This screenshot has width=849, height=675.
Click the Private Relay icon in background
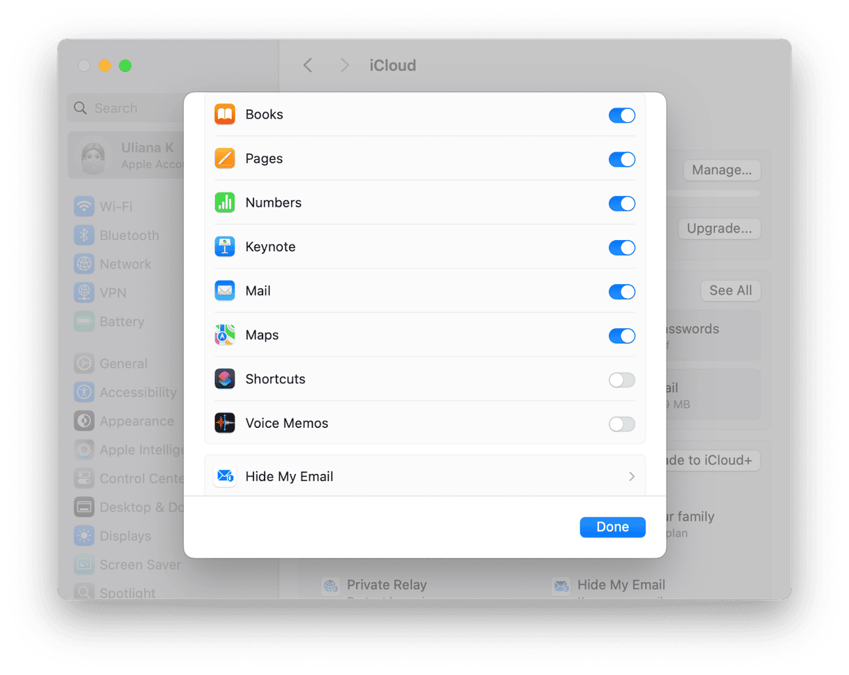(331, 586)
